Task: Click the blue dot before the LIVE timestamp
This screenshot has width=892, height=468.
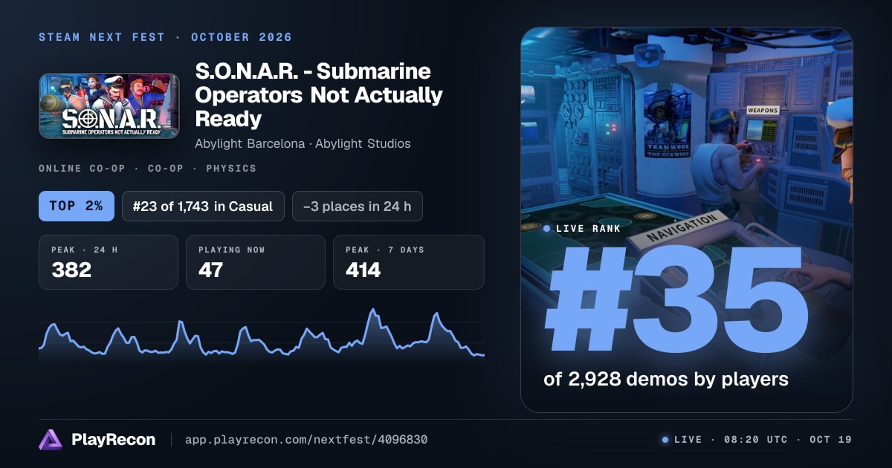Action: tap(665, 440)
